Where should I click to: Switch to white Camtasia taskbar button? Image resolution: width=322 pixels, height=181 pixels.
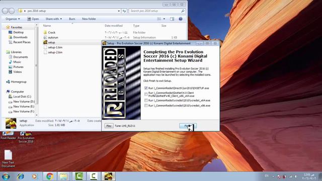pyautogui.click(x=94, y=176)
